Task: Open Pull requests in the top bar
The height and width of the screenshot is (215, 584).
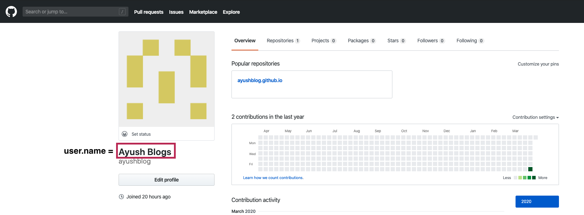Action: pyautogui.click(x=149, y=12)
